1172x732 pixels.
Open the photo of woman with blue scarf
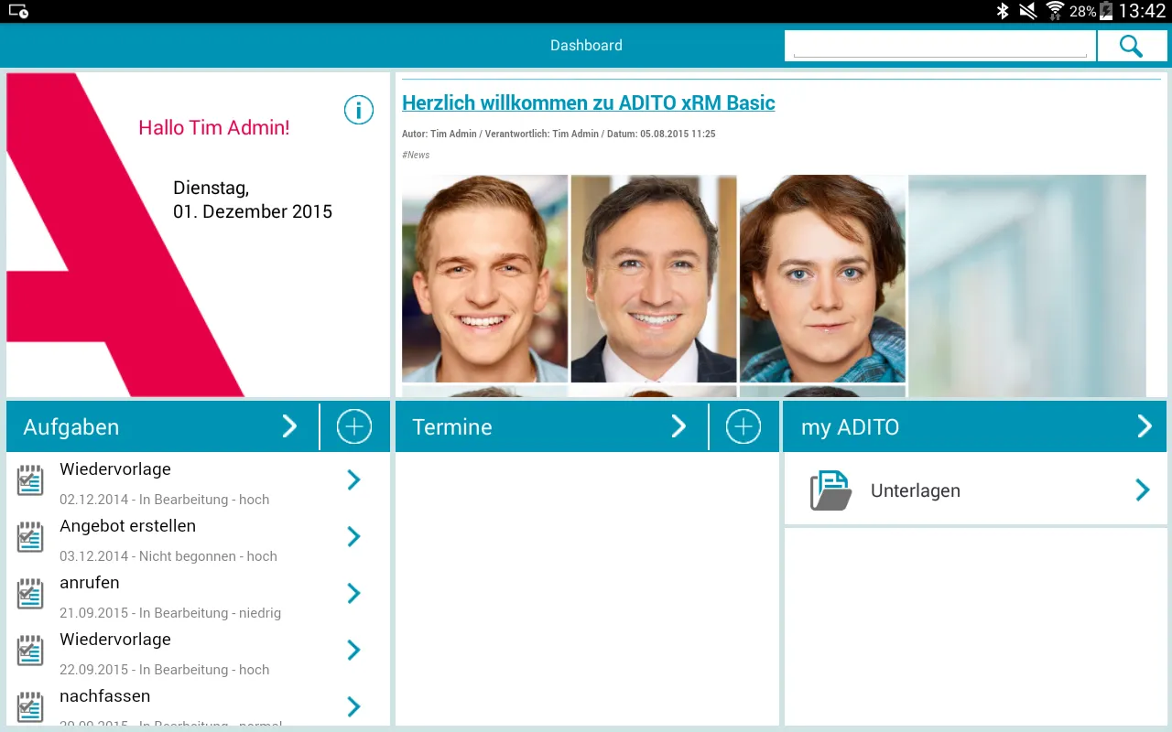(822, 279)
